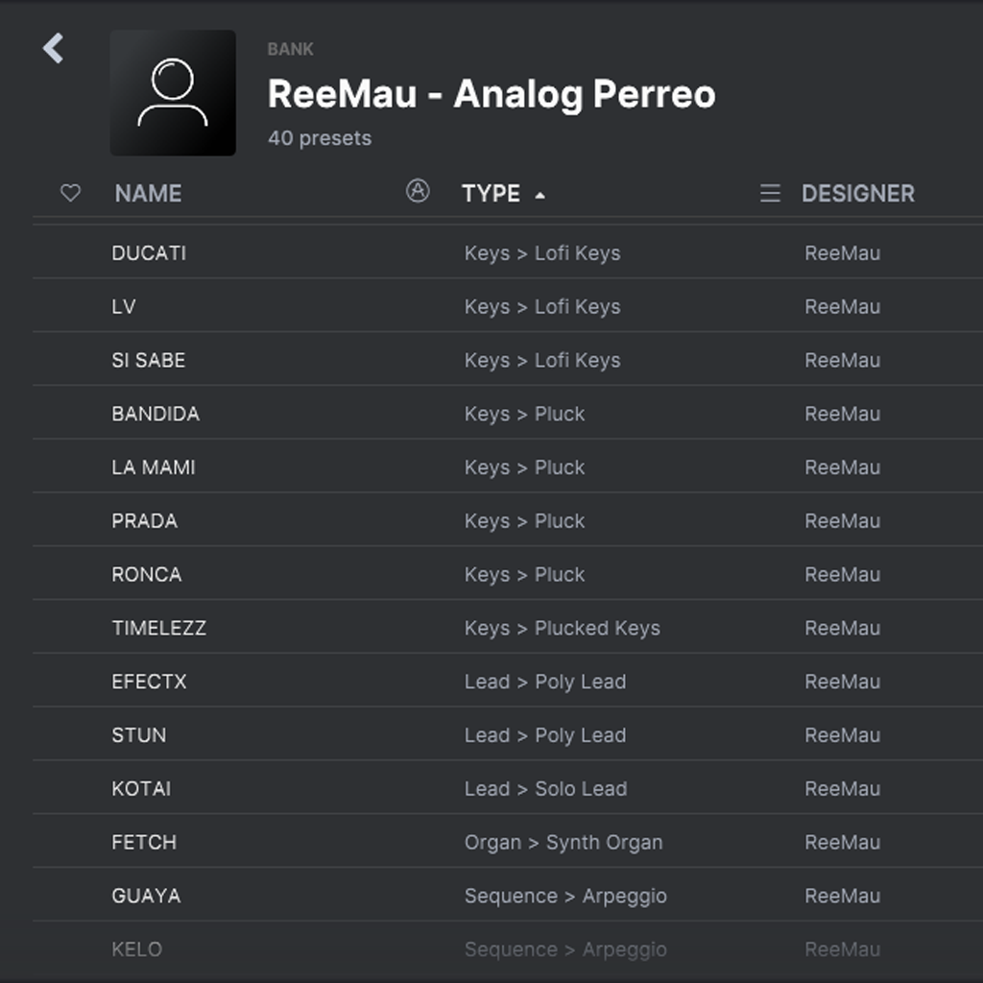983x983 pixels.
Task: Select the LV preset row
Action: tap(124, 307)
